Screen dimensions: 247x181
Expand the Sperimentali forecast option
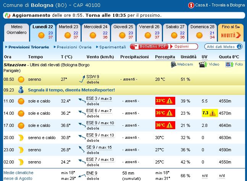click(x=112, y=47)
